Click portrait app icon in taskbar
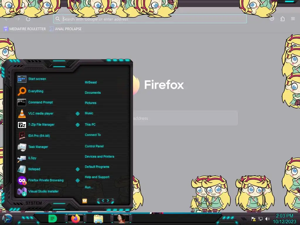Viewport: 300px width, 225px height. 121,219
